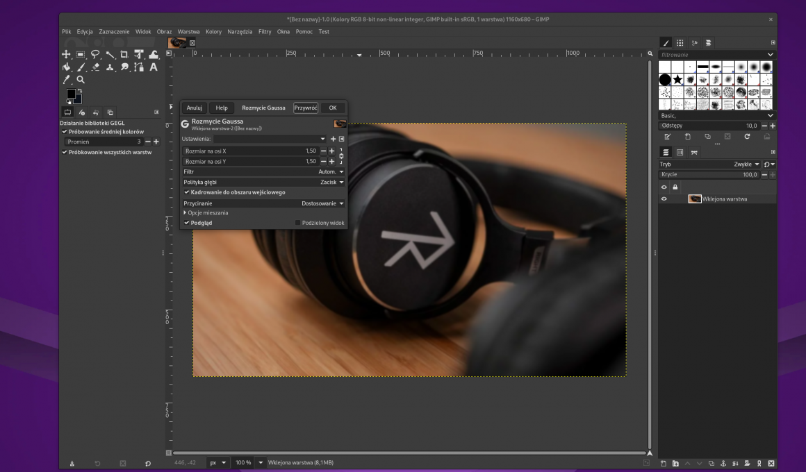
Task: Select the Eraser tool
Action: [95, 67]
